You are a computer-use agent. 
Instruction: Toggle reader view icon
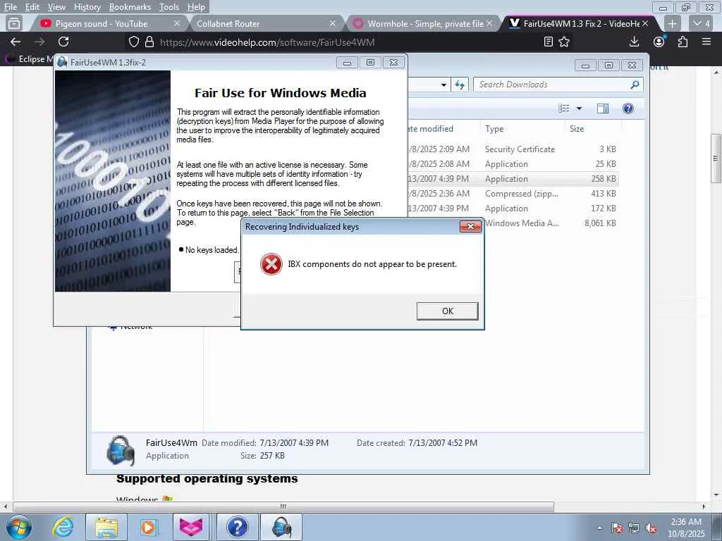click(x=548, y=42)
